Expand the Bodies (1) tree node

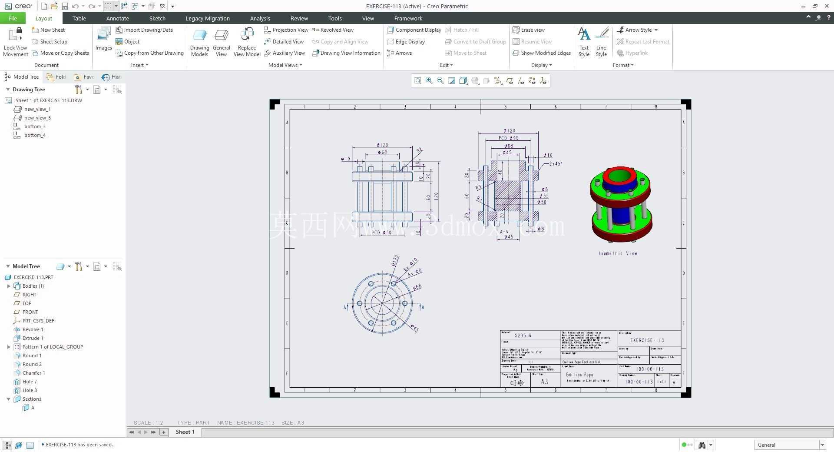tap(9, 286)
